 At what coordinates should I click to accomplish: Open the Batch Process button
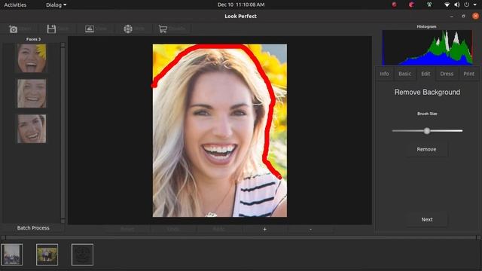click(x=33, y=228)
